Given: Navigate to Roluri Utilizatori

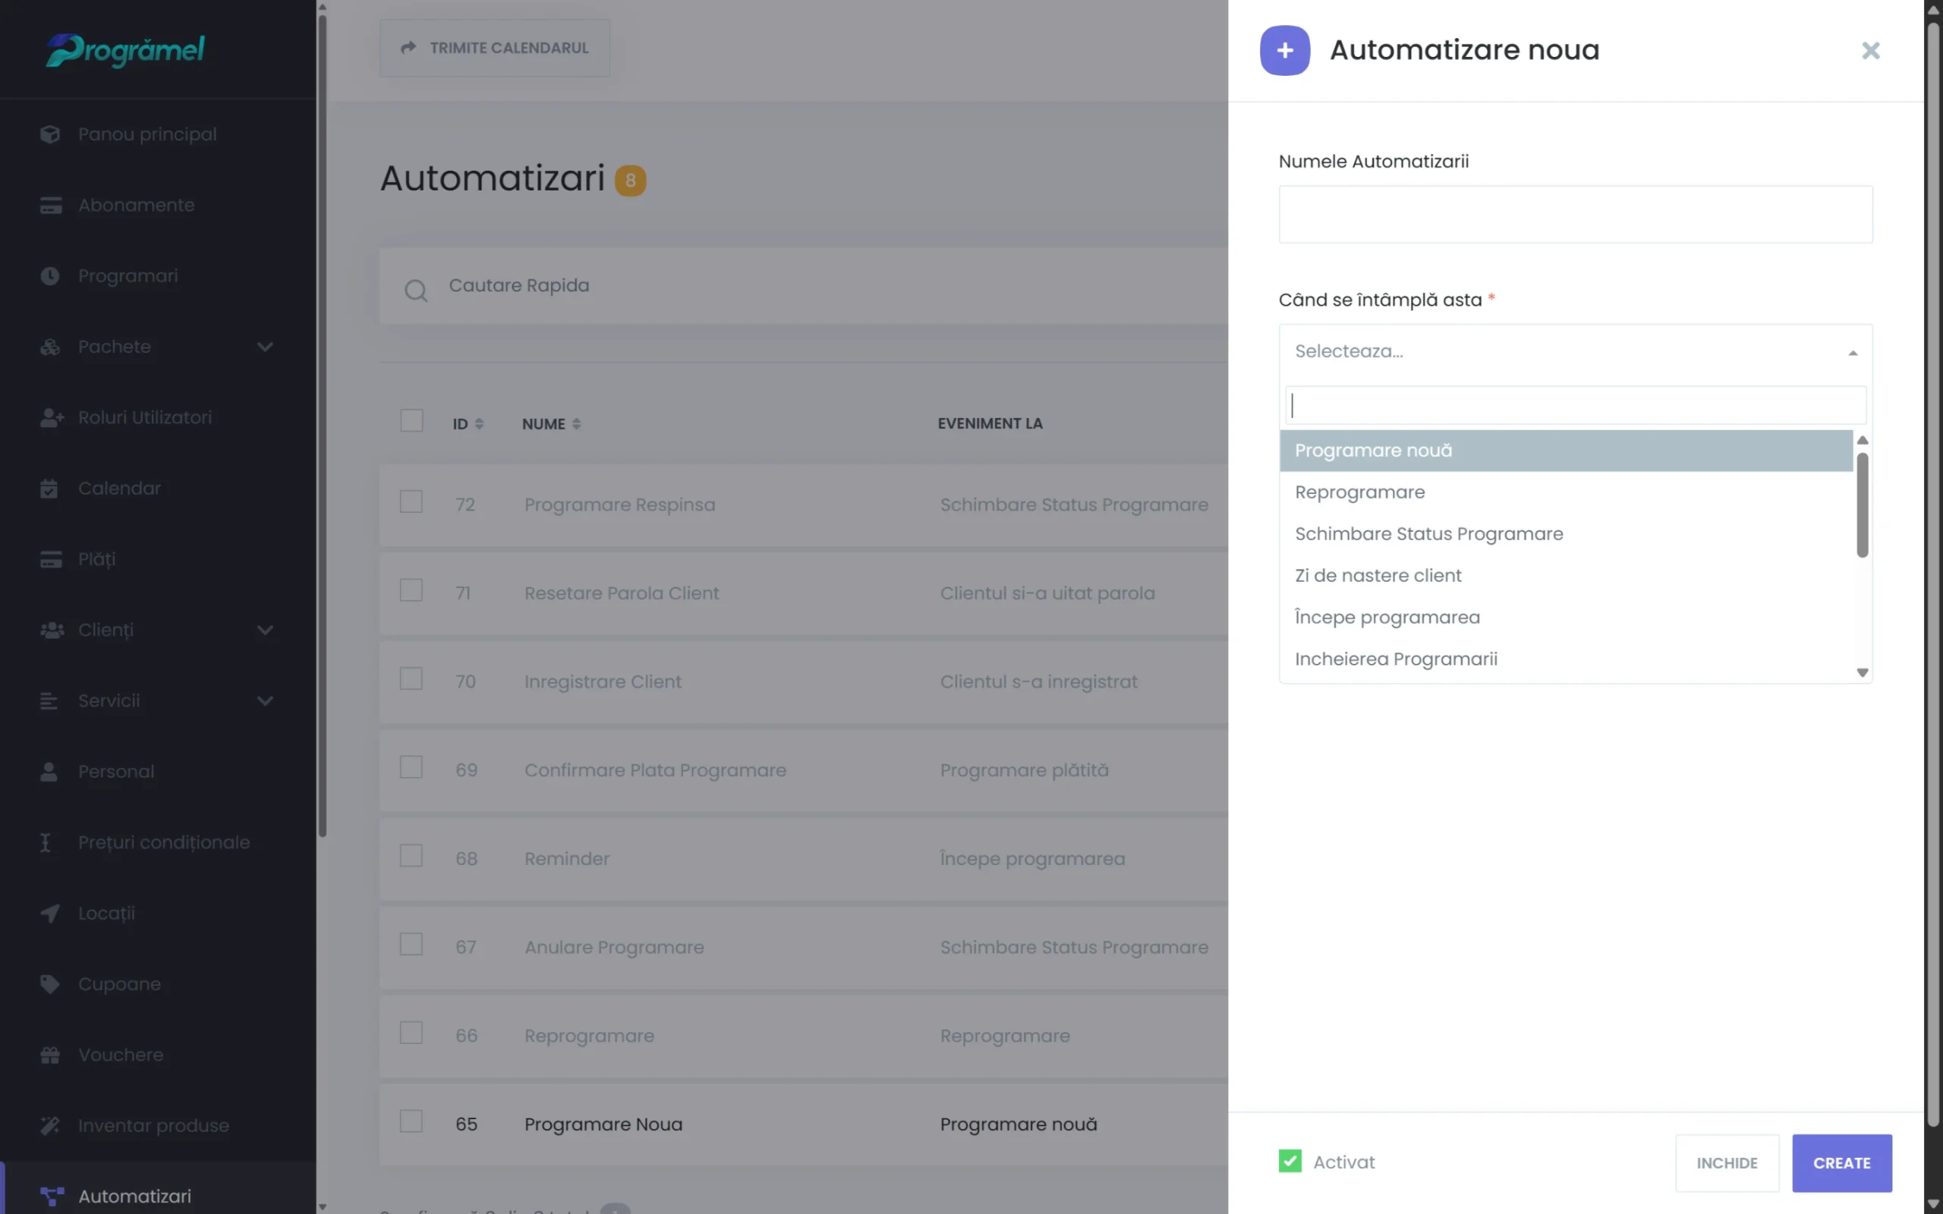Looking at the screenshot, I should click(144, 417).
